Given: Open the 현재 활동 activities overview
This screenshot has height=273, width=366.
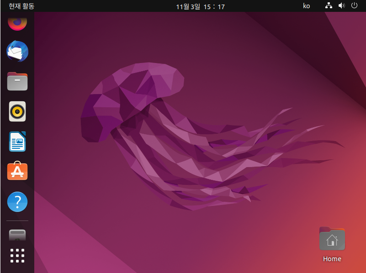Looking at the screenshot, I should click(21, 6).
